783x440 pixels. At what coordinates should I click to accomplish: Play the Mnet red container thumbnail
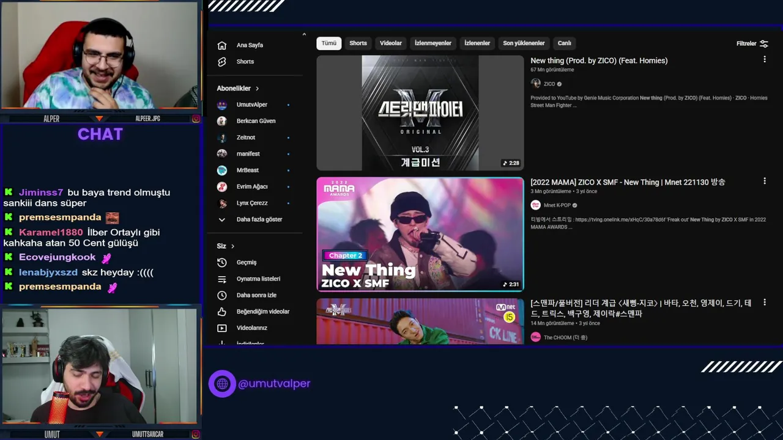point(420,321)
